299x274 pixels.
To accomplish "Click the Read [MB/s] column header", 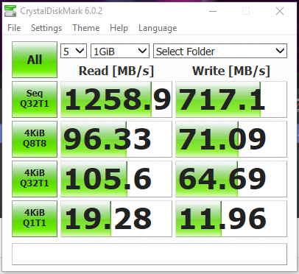I will coord(116,71).
